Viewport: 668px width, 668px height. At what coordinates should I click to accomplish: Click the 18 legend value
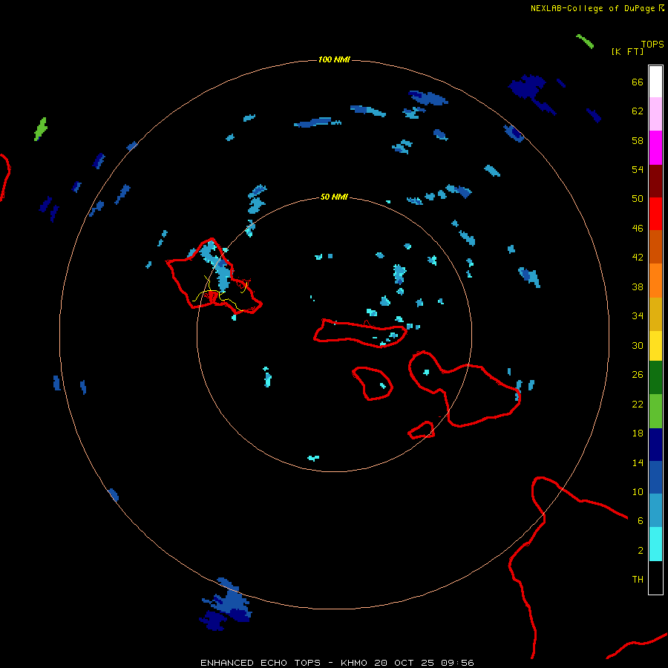tap(638, 433)
